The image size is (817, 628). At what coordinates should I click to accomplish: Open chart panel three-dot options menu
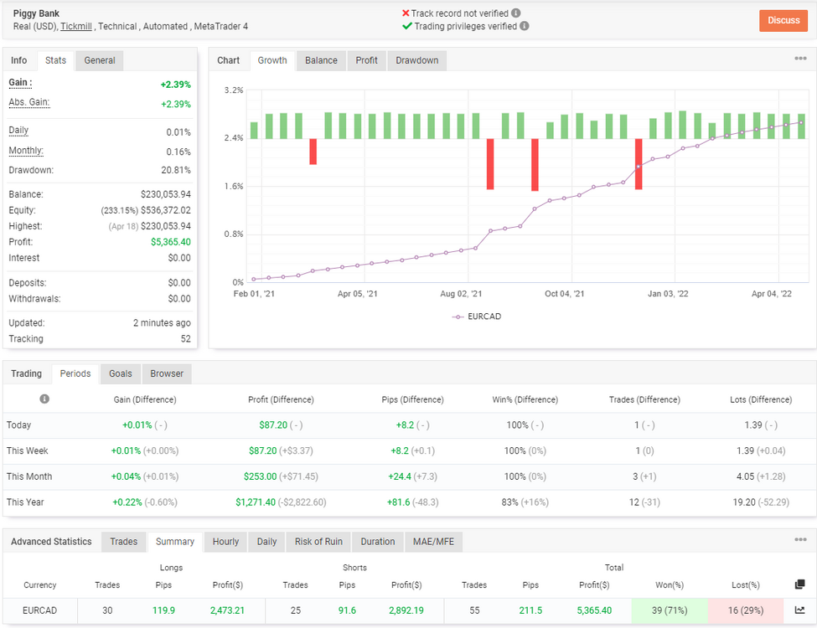pyautogui.click(x=800, y=59)
